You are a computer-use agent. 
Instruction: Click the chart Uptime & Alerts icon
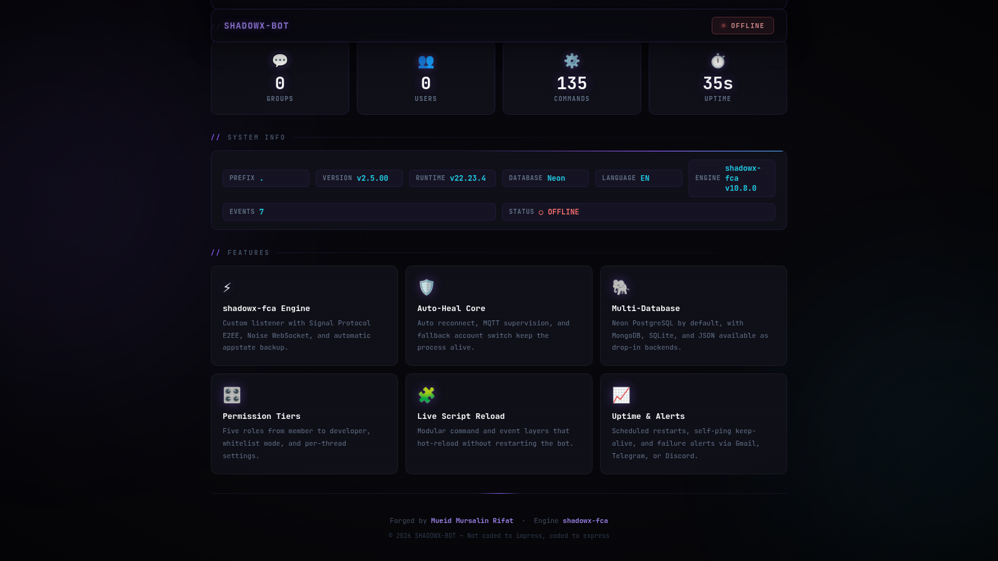621,395
